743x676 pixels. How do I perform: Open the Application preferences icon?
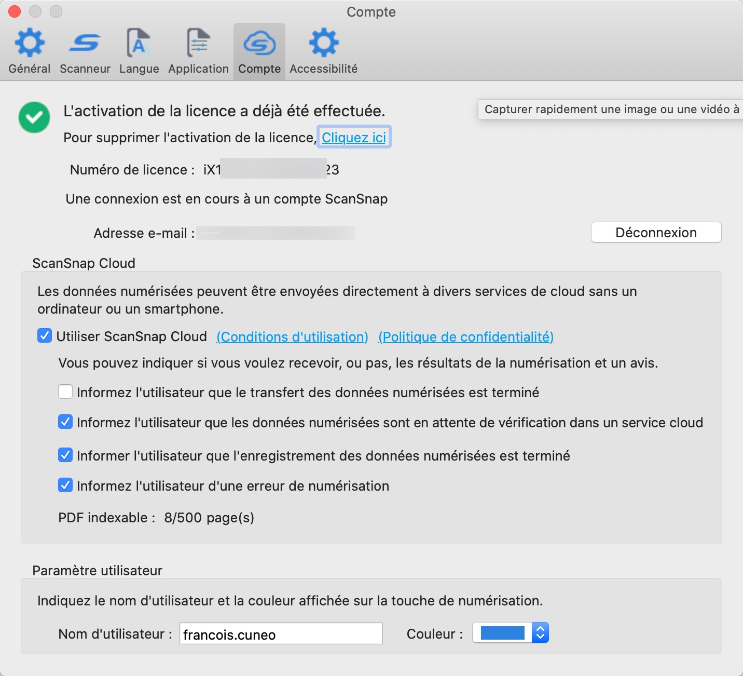(198, 43)
